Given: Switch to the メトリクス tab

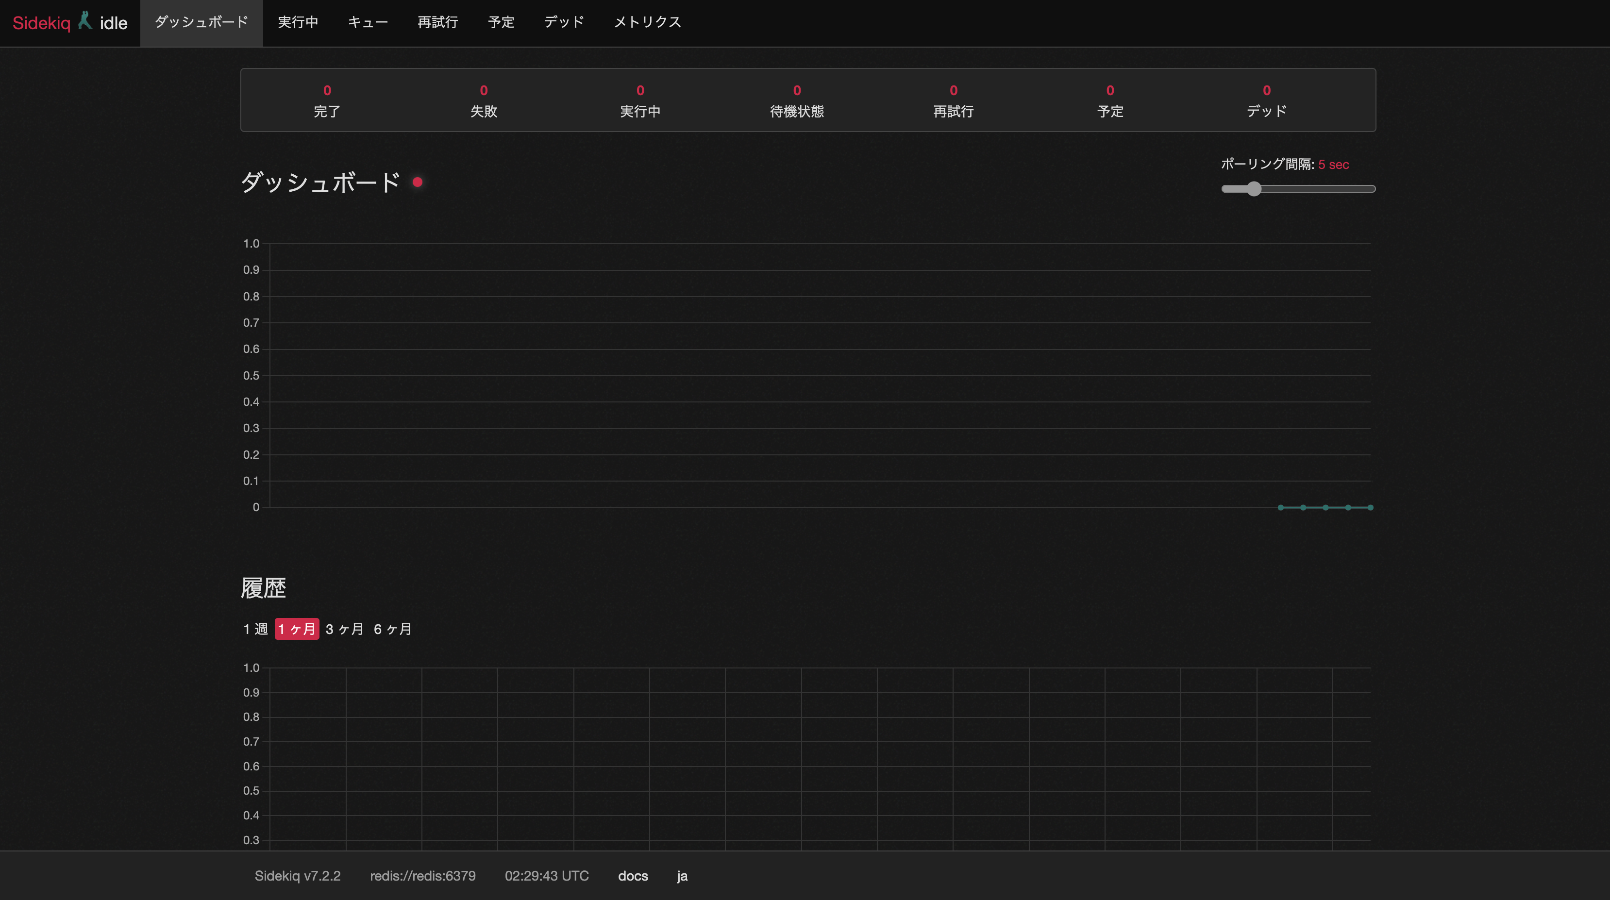Looking at the screenshot, I should coord(647,22).
